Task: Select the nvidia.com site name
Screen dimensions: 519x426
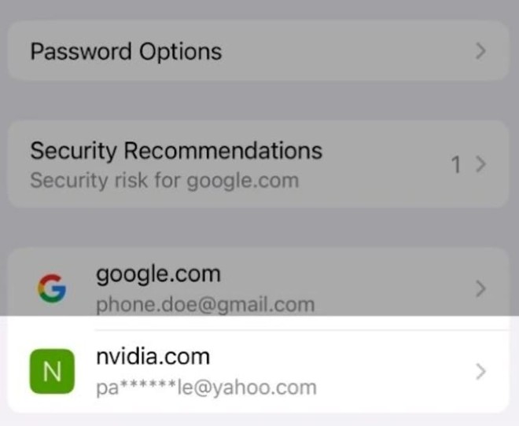Action: pos(153,357)
